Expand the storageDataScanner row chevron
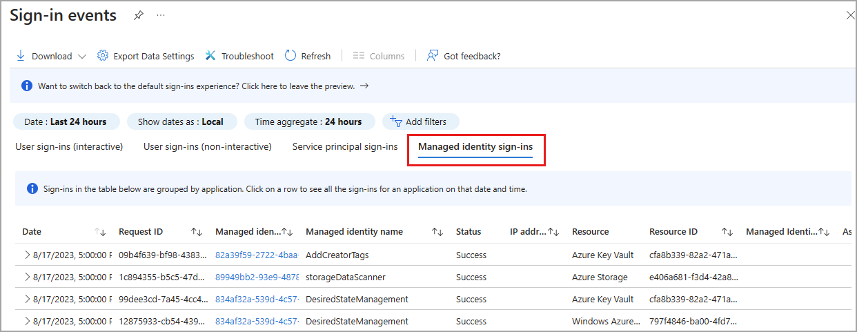This screenshot has width=857, height=332. (27, 277)
